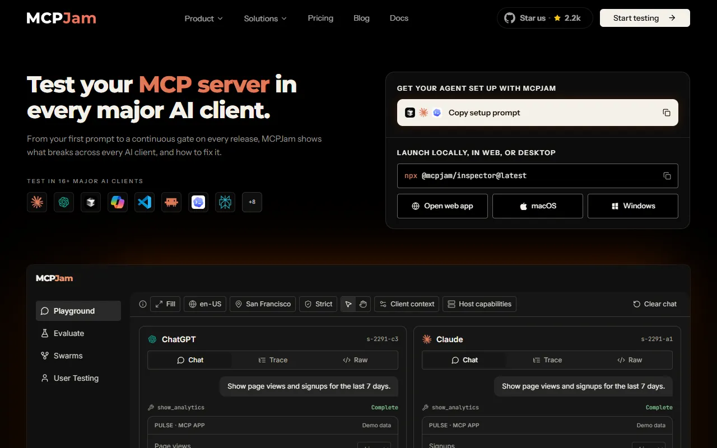Open Host capabilities settings
Screen dimensions: 717x448
(479, 304)
